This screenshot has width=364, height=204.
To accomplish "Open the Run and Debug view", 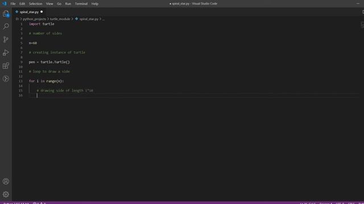I will point(6,53).
